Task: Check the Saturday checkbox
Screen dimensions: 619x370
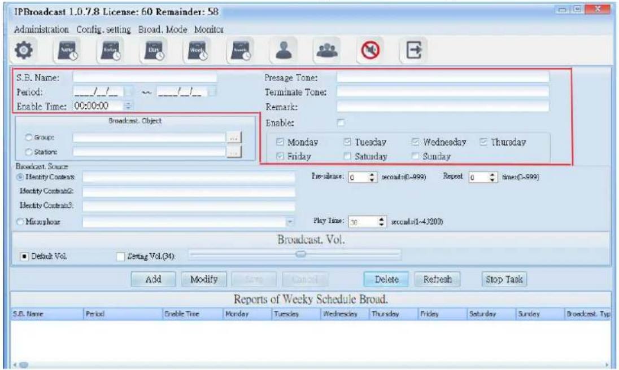Action: click(347, 156)
